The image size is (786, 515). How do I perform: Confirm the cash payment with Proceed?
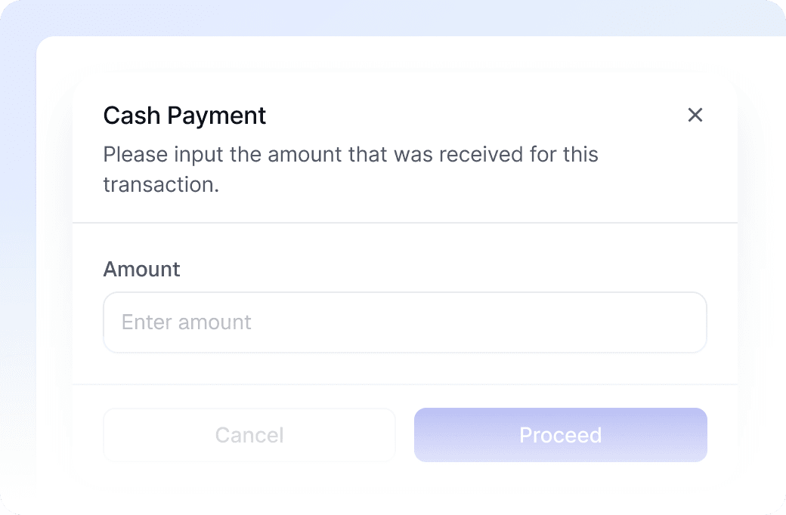point(560,435)
